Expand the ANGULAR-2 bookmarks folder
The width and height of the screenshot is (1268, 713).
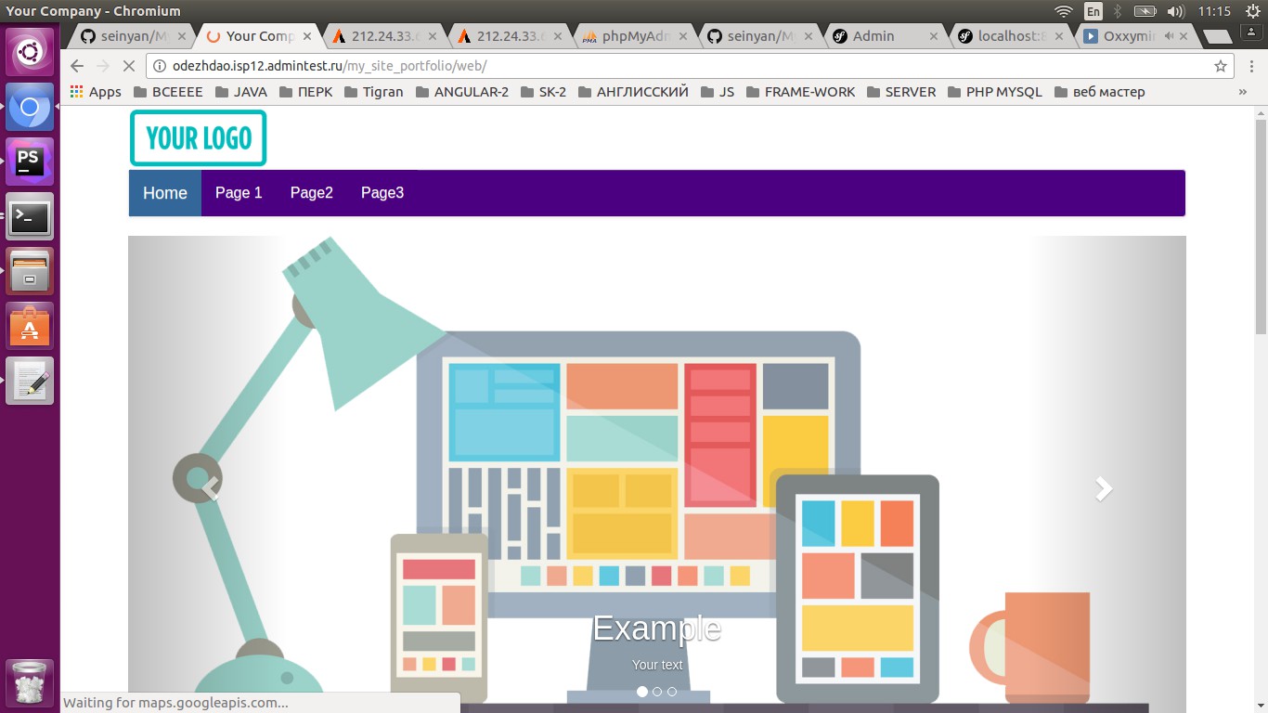[x=461, y=92]
